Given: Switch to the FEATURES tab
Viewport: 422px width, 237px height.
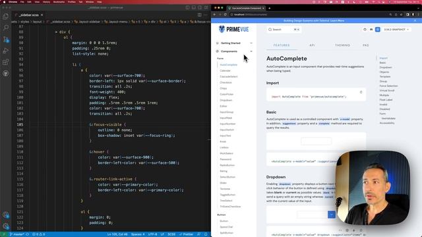Looking at the screenshot, I should [x=282, y=45].
